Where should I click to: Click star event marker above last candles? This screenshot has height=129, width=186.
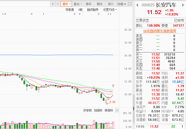tap(98, 14)
